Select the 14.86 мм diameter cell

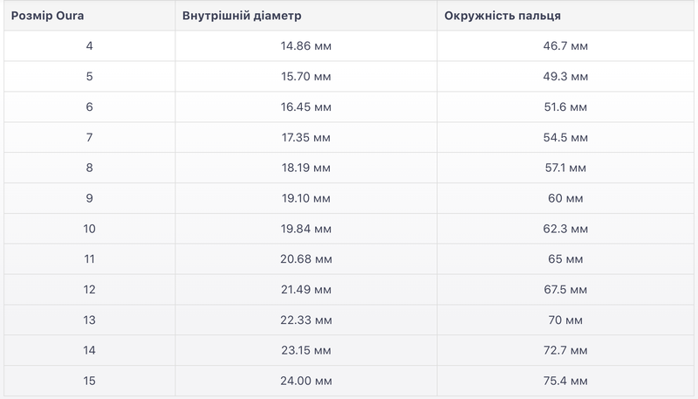tap(305, 45)
